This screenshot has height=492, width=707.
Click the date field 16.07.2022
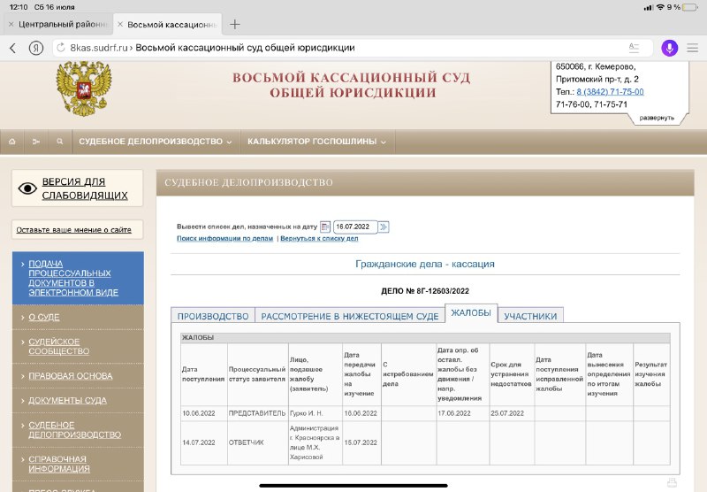click(x=355, y=227)
